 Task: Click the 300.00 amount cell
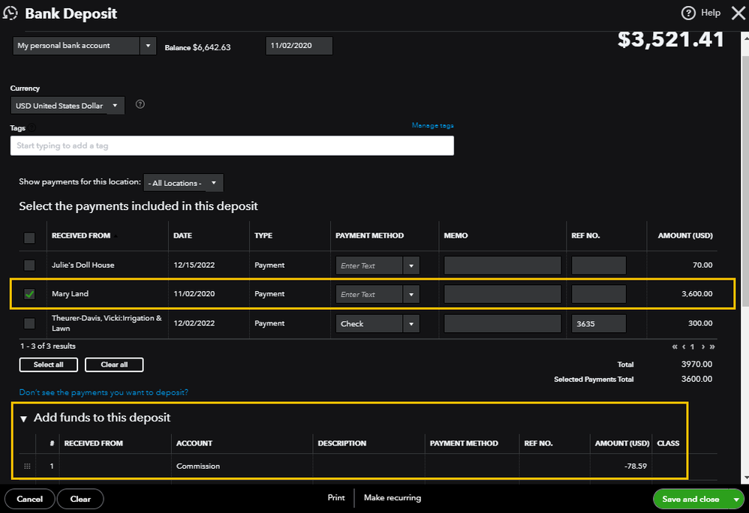coord(700,323)
